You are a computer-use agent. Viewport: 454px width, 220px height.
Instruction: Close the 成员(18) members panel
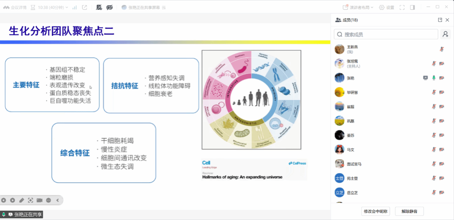tap(447, 20)
